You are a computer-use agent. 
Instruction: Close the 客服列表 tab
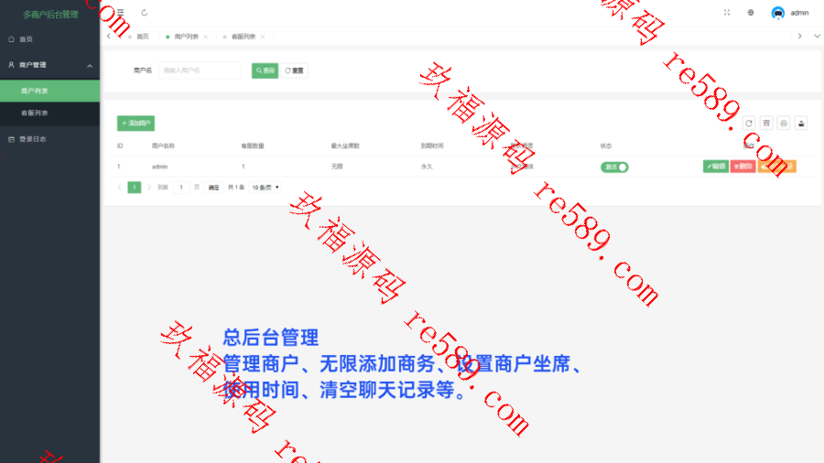pos(263,37)
